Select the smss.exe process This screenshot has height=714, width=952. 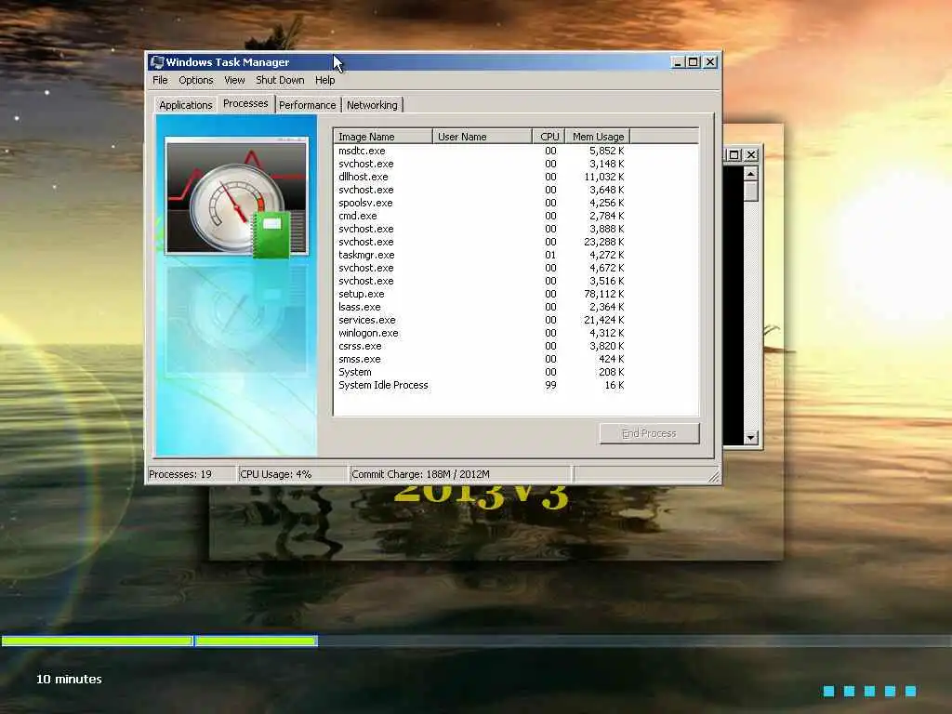[360, 359]
